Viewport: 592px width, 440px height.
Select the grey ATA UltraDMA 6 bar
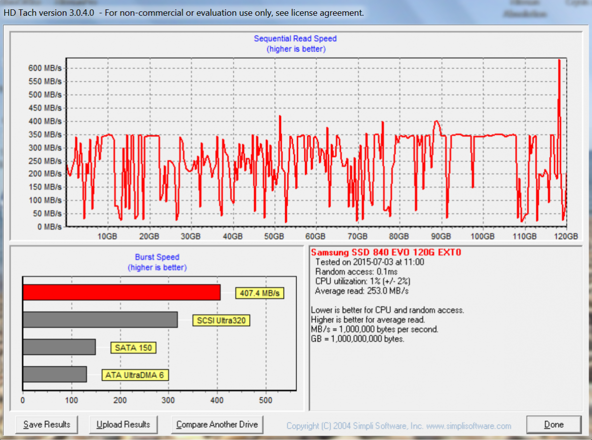click(55, 374)
